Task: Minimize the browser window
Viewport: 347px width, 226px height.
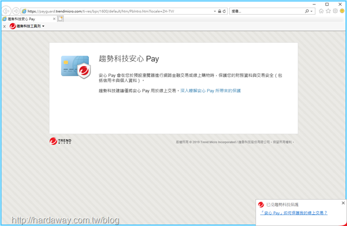Action: click(x=314, y=4)
